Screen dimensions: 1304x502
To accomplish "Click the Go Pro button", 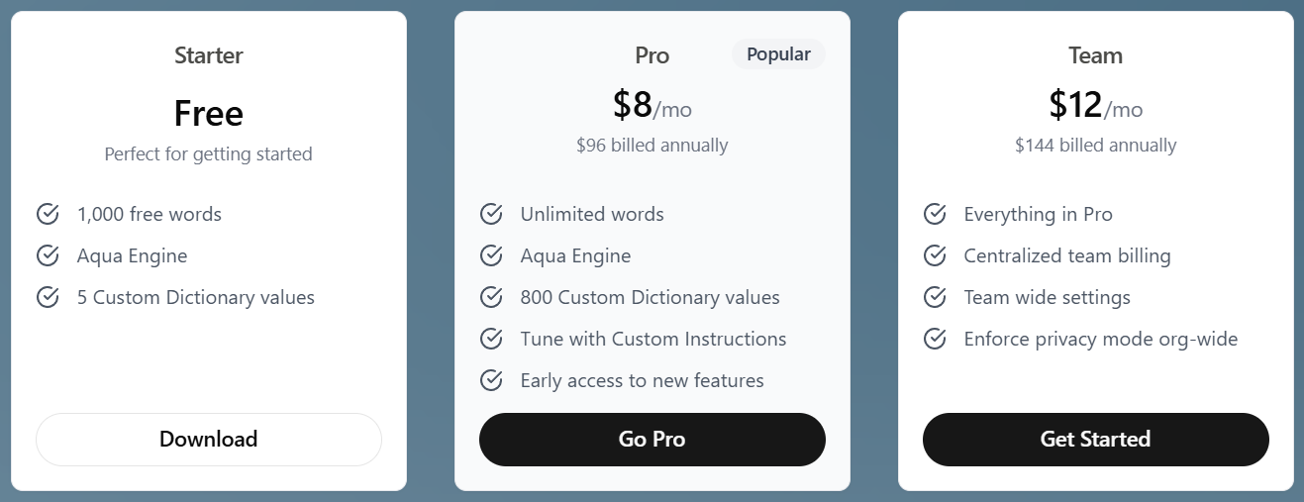I will click(x=652, y=440).
